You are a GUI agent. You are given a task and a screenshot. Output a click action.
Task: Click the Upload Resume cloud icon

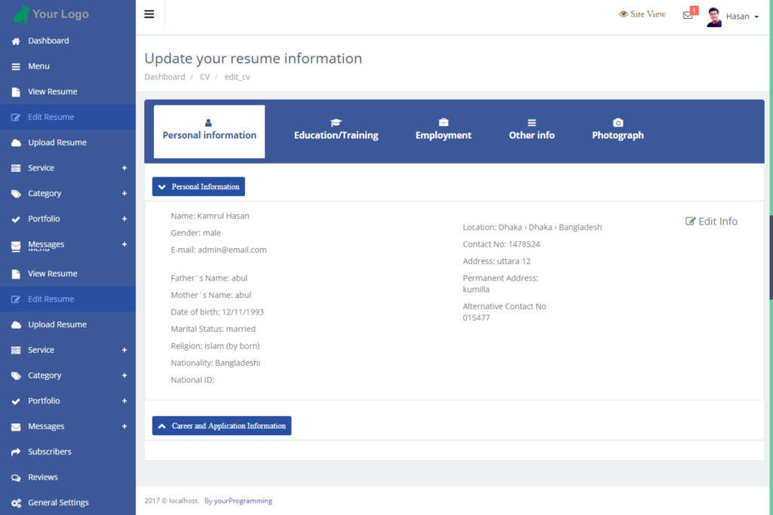coord(16,143)
